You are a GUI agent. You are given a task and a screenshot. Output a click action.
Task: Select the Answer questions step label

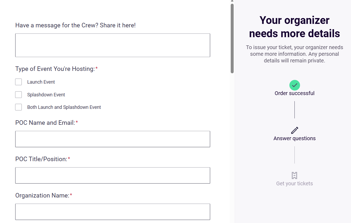[294, 138]
